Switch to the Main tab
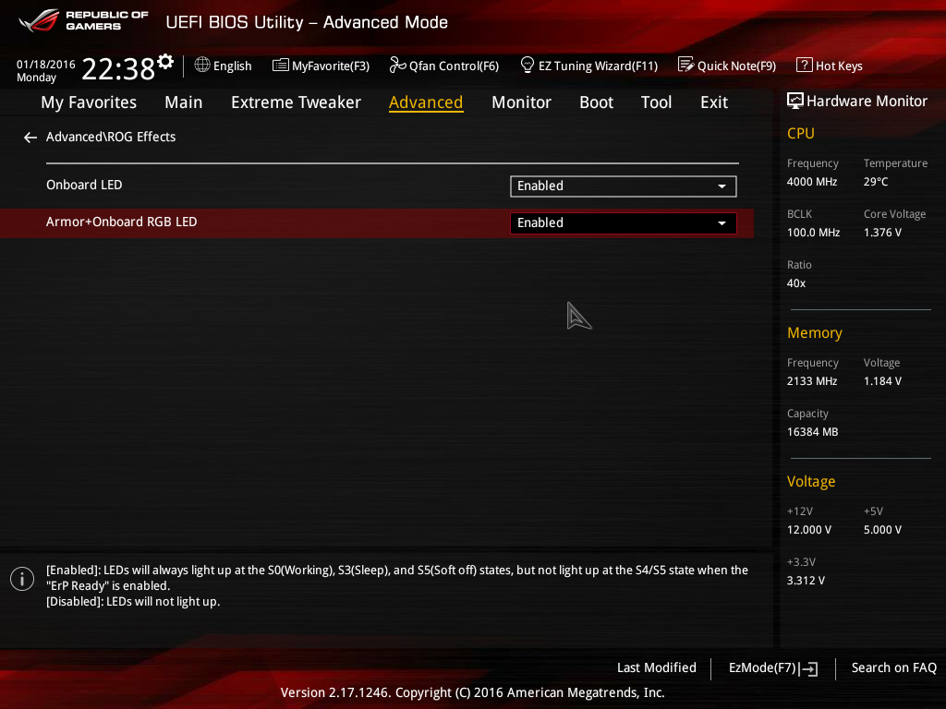This screenshot has width=946, height=709. (x=184, y=102)
